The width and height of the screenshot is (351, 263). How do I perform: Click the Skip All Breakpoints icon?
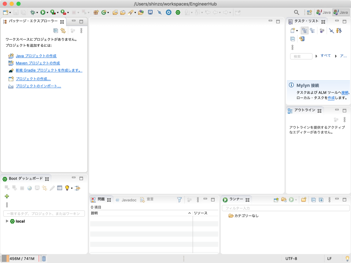pos(159,13)
